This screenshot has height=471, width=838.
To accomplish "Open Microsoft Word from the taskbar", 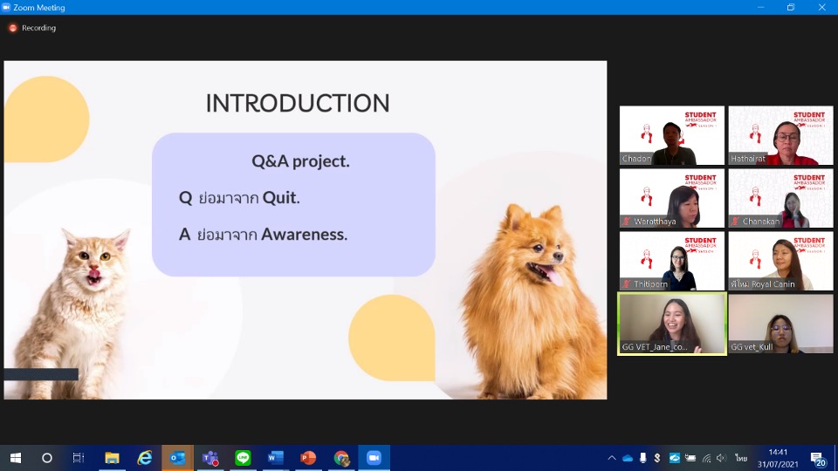I will tap(276, 458).
